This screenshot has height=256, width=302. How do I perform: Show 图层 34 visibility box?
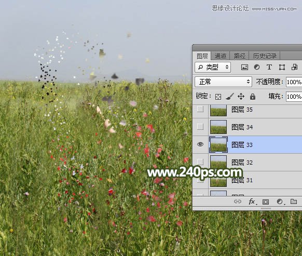click(x=200, y=127)
